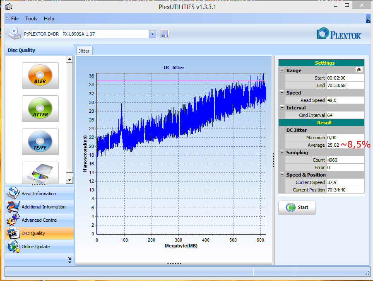
Task: Click the Result header
Action: click(321, 123)
